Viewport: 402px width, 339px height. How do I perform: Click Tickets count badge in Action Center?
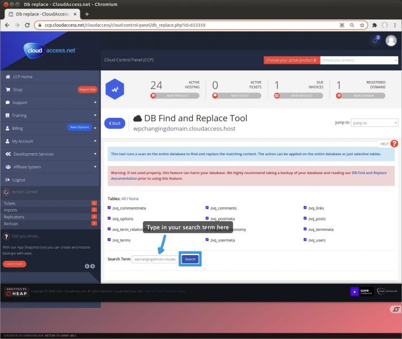coord(94,203)
